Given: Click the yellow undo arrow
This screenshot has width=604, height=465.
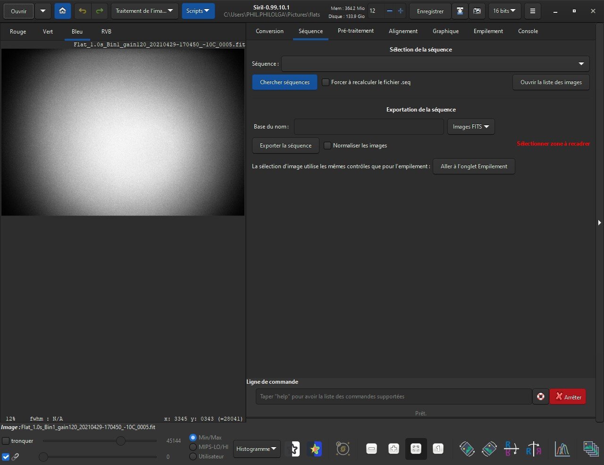Looking at the screenshot, I should (83, 11).
